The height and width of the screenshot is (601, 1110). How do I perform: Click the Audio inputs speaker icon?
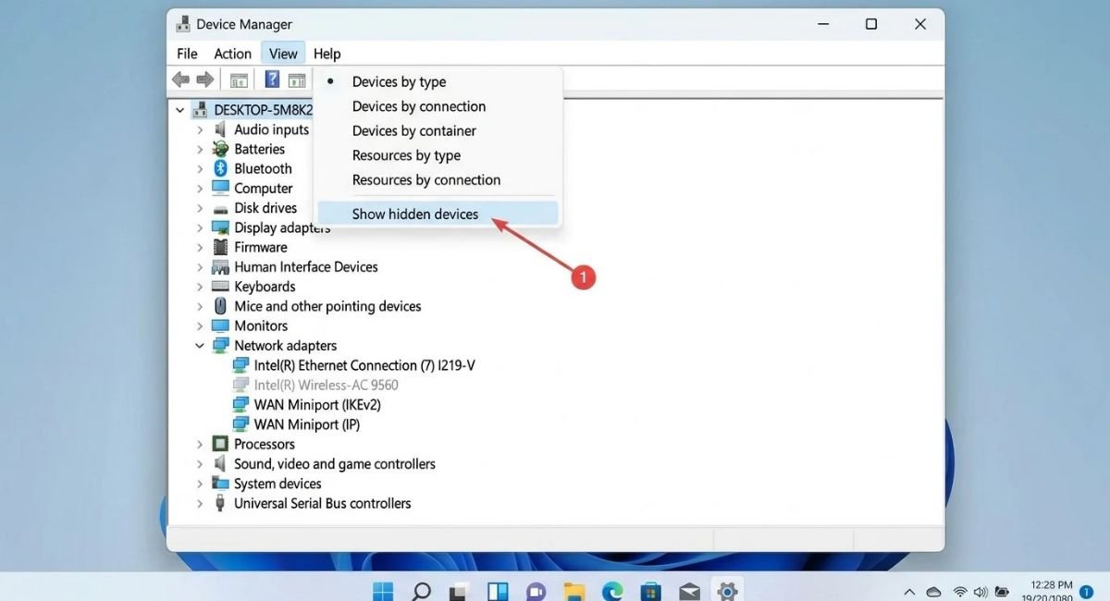[220, 129]
